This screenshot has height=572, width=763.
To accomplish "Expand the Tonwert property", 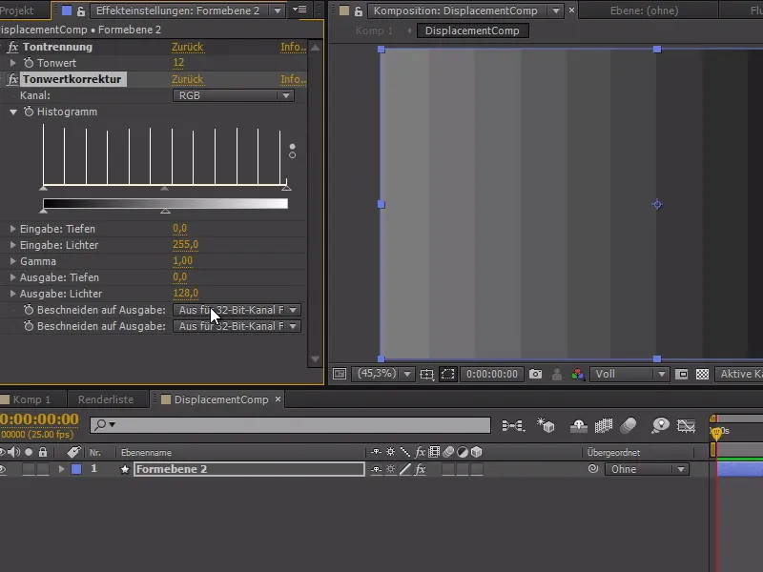I will [x=13, y=63].
